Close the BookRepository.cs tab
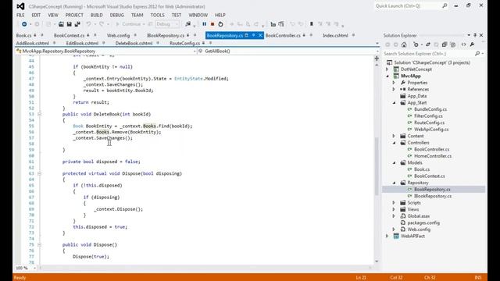This screenshot has height=281, width=500. (260, 35)
